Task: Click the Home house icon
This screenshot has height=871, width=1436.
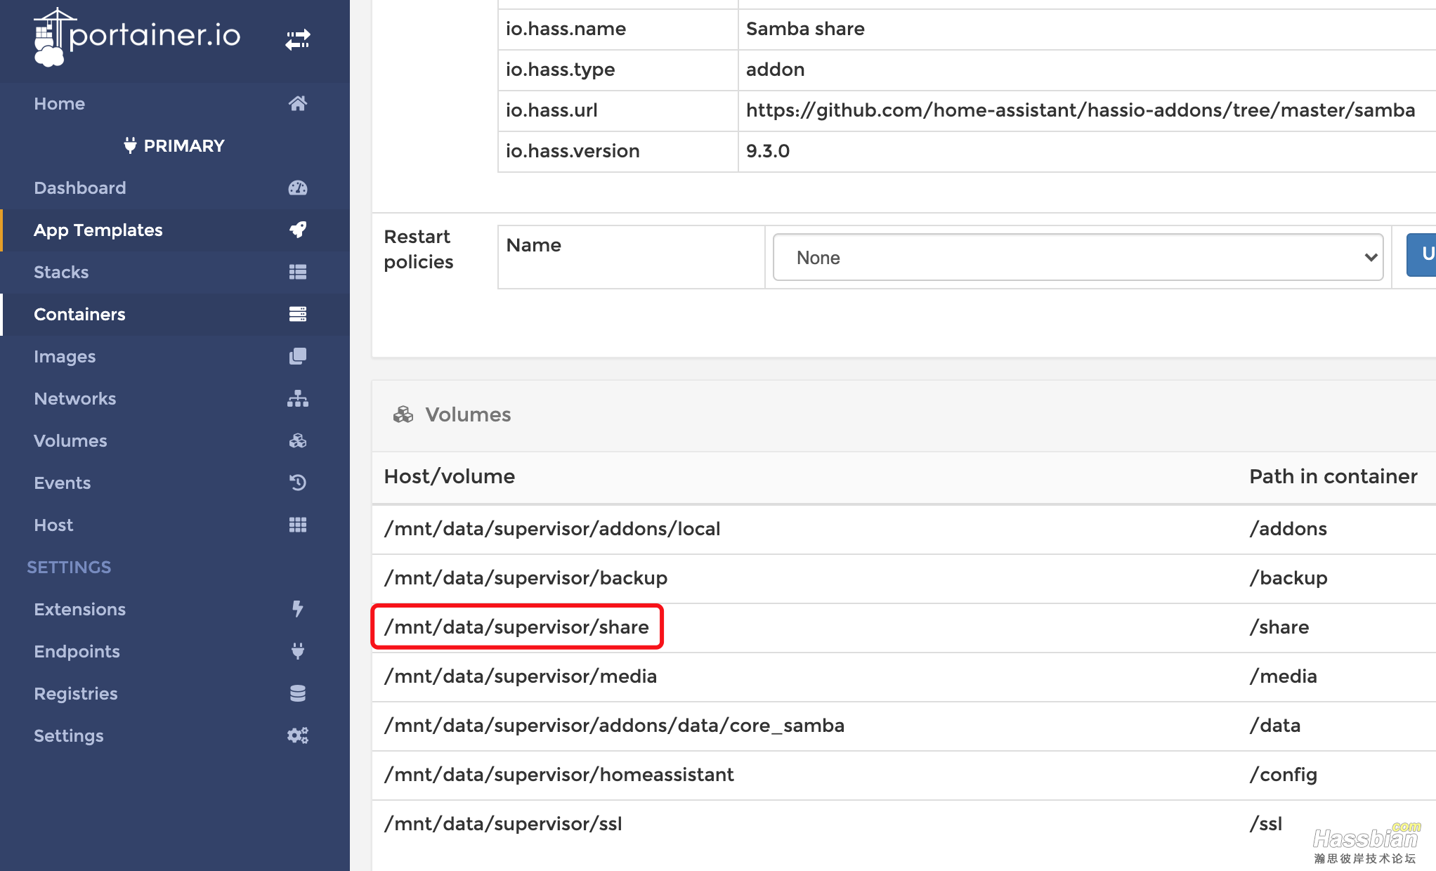Action: click(297, 104)
